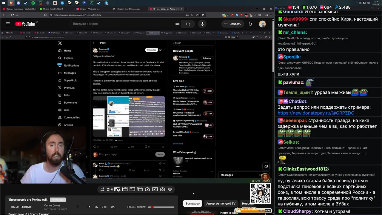
Task: Open Telegram from the taskbar
Action: [x=106, y=3]
